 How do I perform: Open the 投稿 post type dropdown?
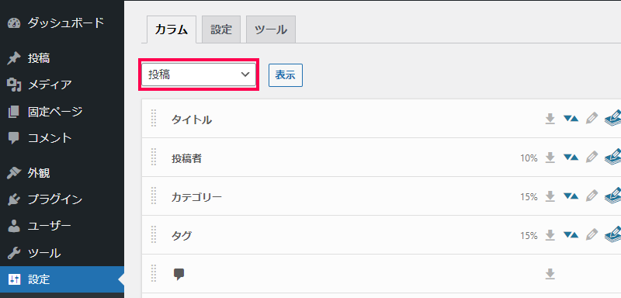tap(199, 74)
